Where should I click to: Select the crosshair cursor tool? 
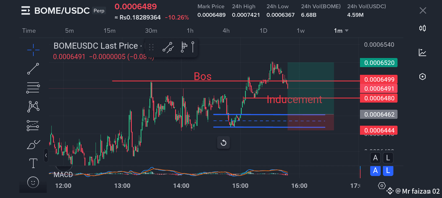point(33,50)
